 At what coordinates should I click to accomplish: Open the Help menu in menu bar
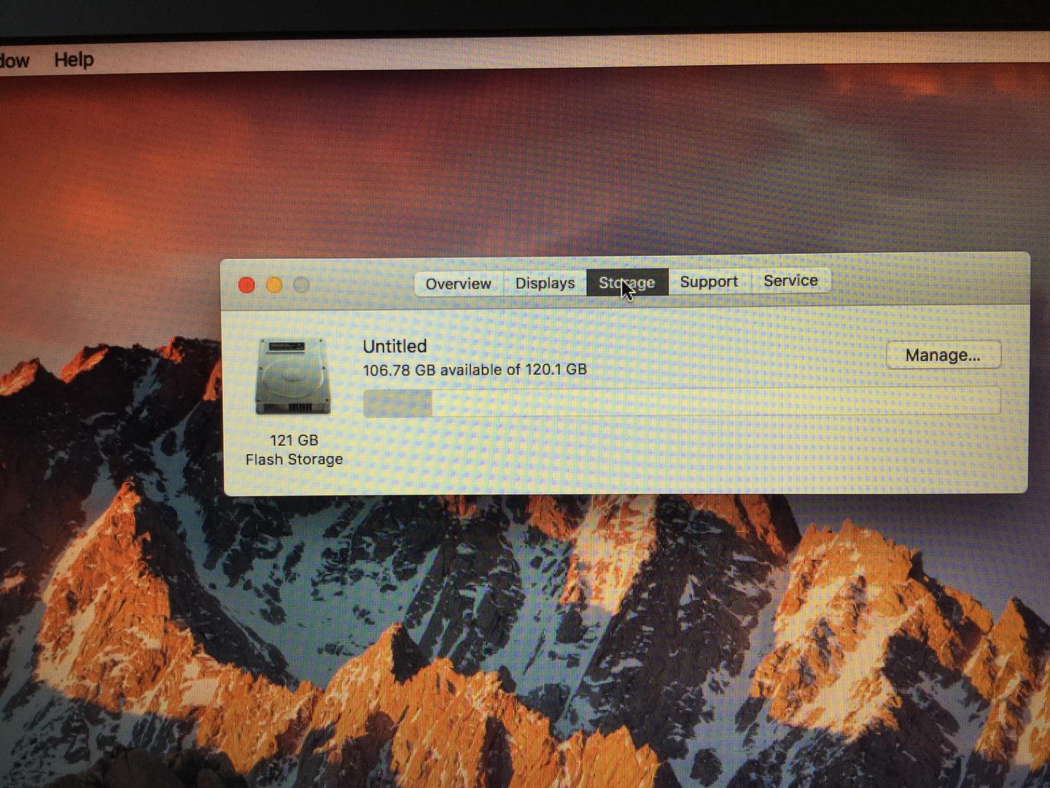[x=74, y=60]
